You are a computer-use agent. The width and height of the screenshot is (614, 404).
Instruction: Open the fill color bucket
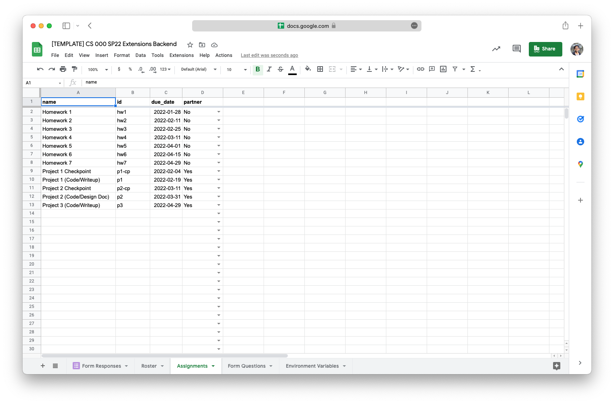point(308,69)
